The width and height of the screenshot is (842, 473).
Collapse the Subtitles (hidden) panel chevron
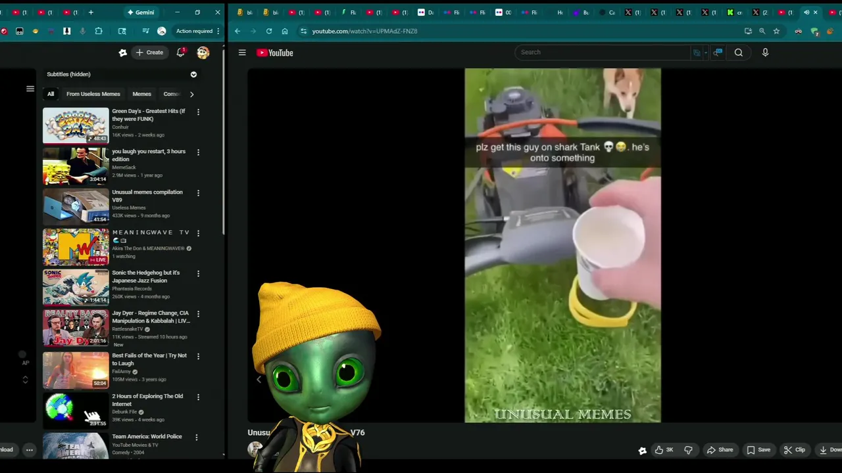pos(193,74)
